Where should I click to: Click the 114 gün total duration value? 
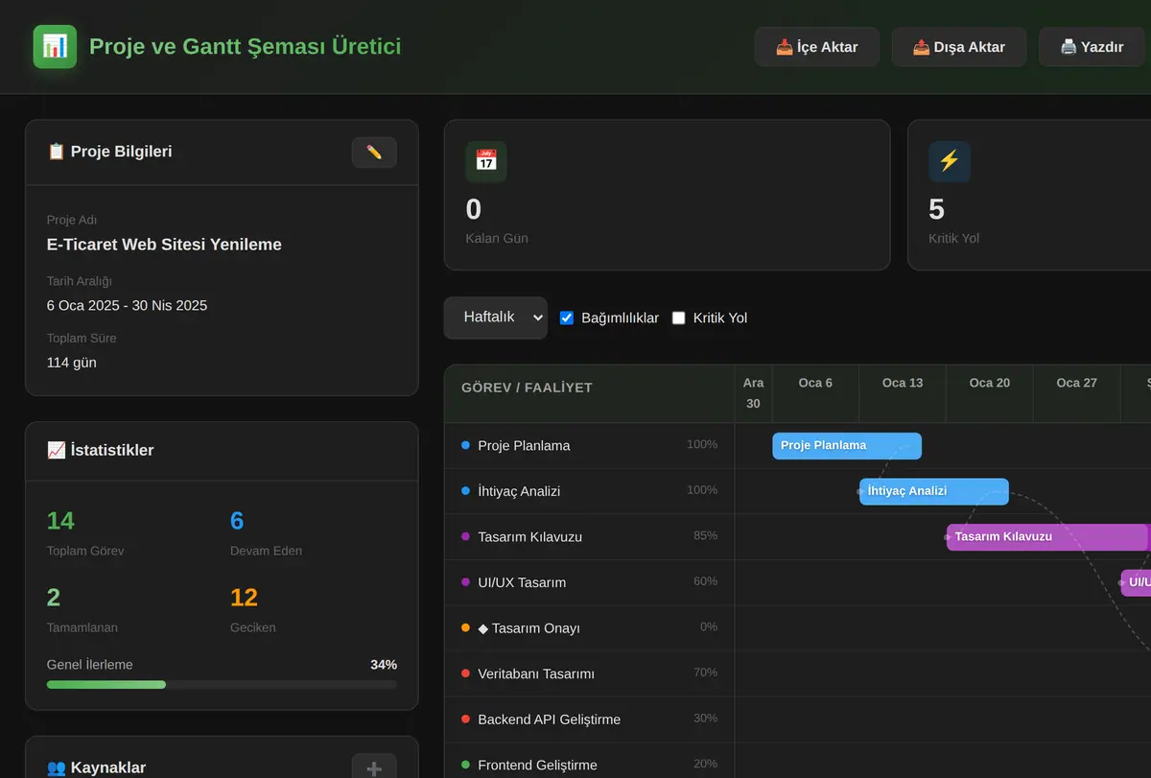coord(71,363)
